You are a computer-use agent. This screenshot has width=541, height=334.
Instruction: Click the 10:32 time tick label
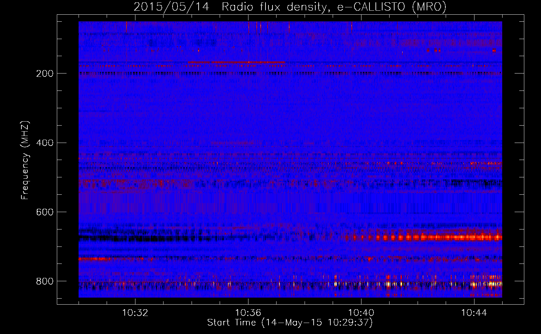click(135, 313)
